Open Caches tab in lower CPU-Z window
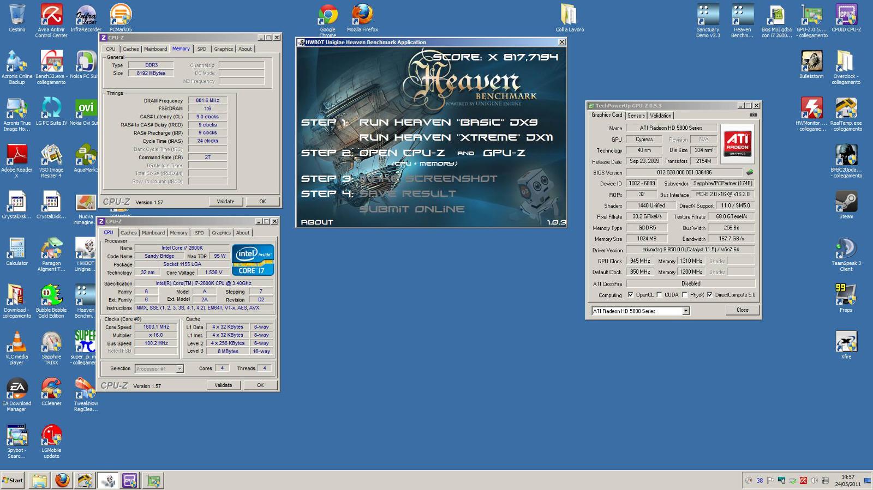Viewport: 873px width, 490px height. click(128, 233)
